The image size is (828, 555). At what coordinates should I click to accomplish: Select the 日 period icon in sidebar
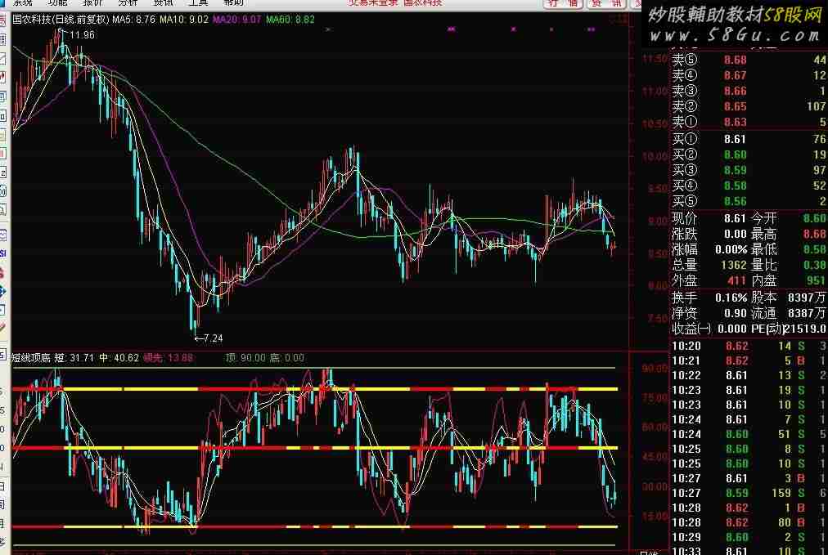(3, 485)
